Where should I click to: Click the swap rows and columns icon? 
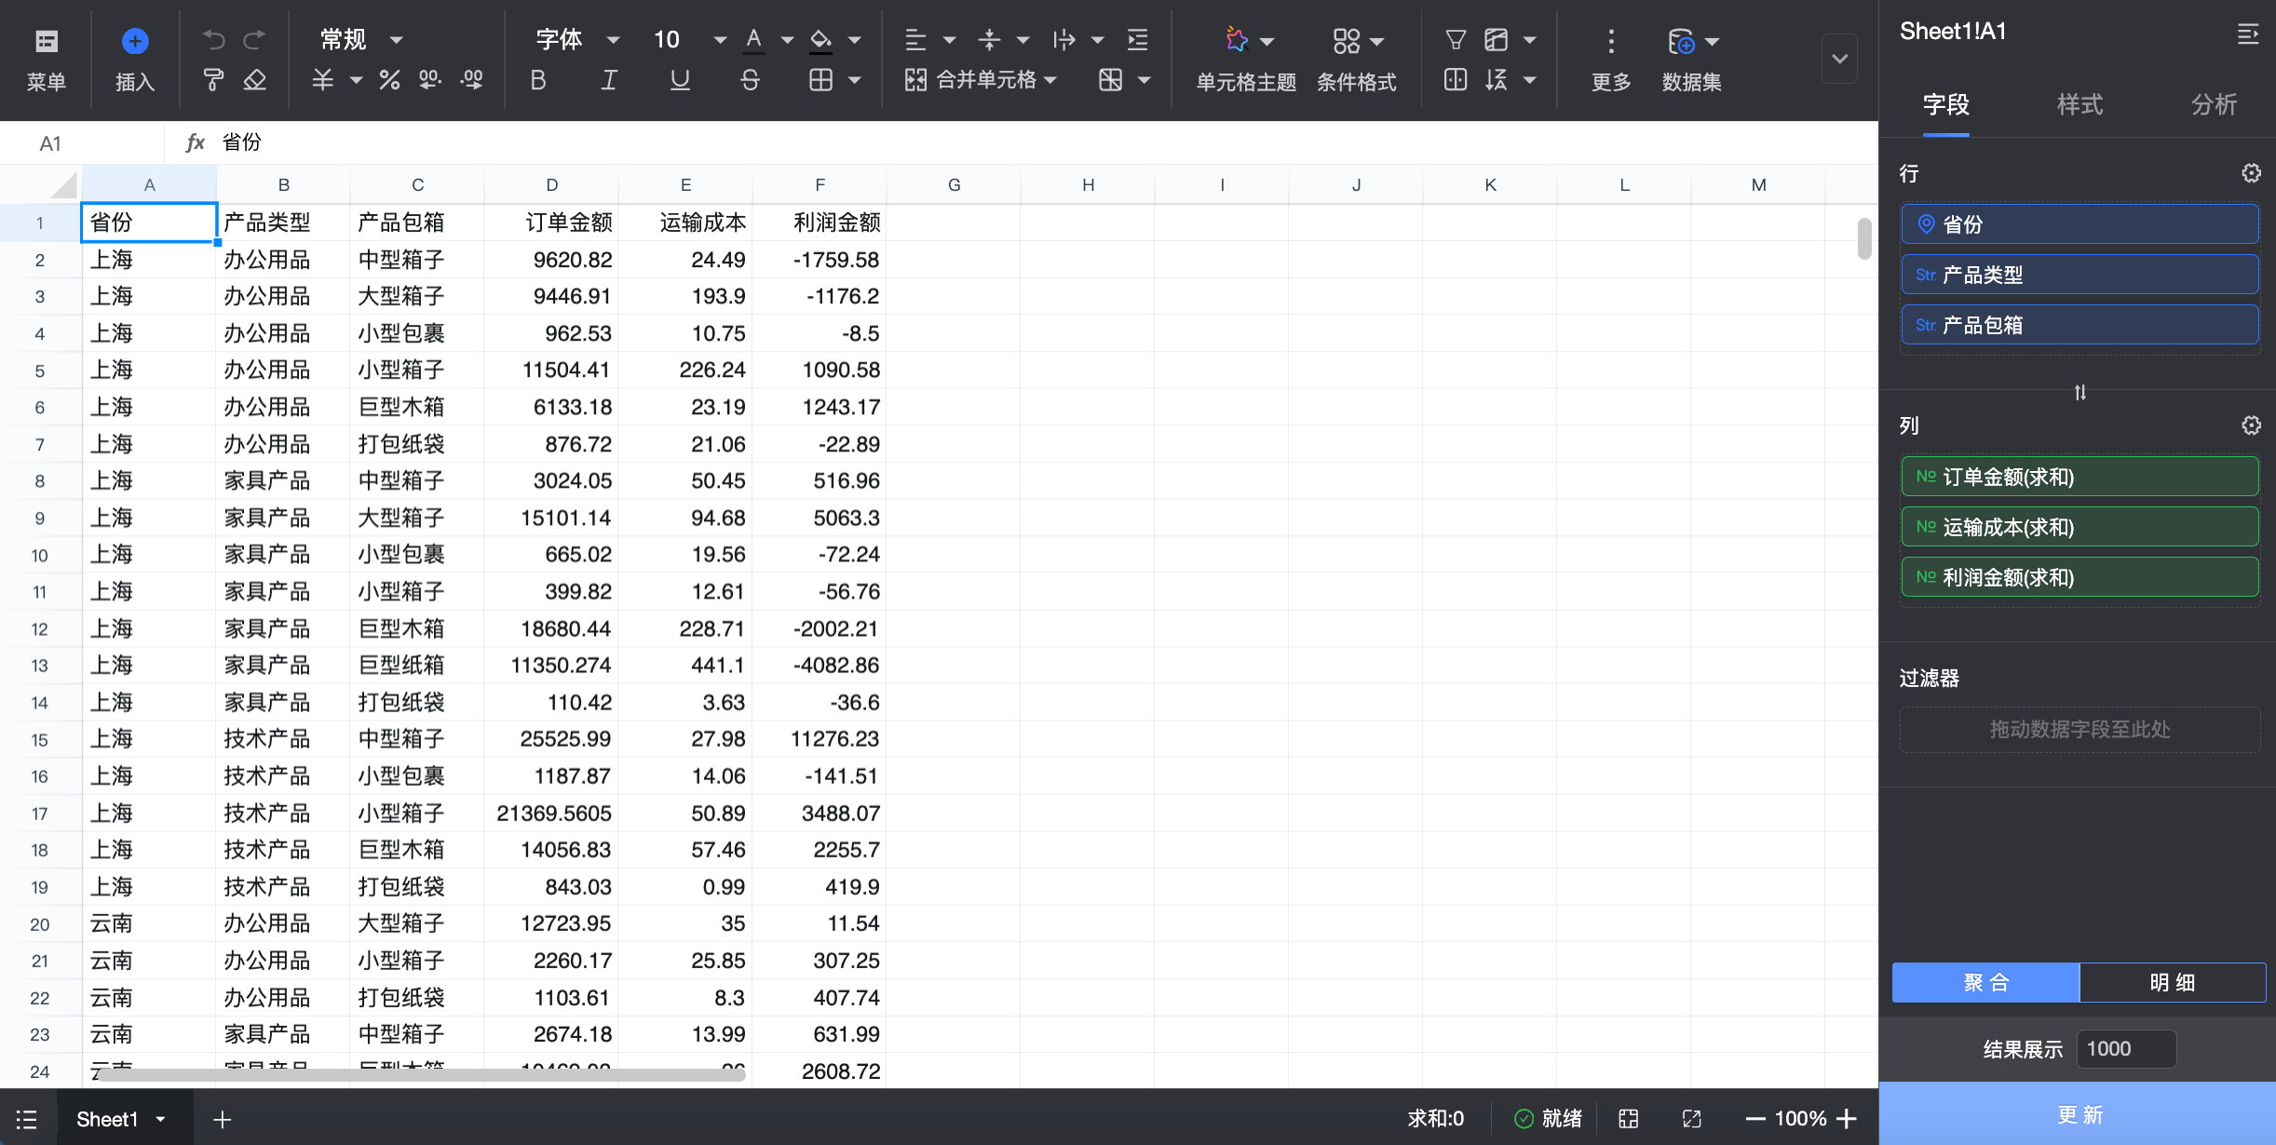pos(2080,393)
